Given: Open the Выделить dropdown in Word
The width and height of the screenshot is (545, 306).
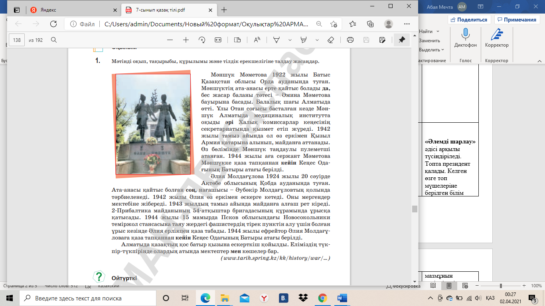Looking at the screenshot, I should [431, 50].
